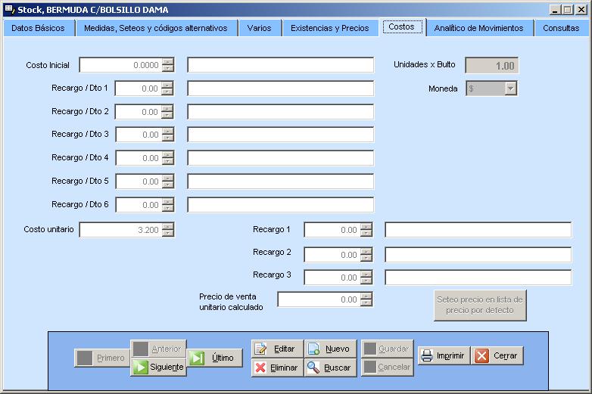Click the Precio de venta unitario field

(x=318, y=299)
